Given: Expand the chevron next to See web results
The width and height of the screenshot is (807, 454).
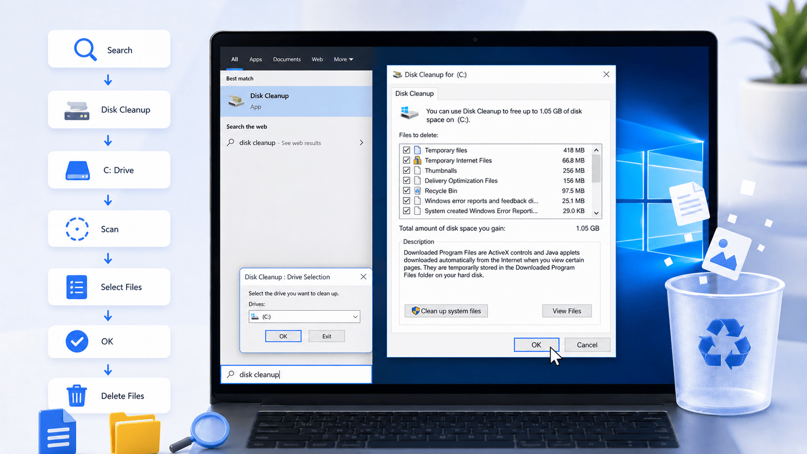Looking at the screenshot, I should [x=361, y=143].
